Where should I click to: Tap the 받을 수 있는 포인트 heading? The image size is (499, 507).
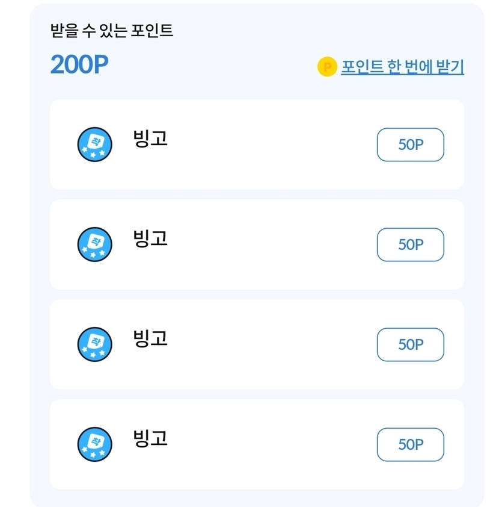(112, 31)
